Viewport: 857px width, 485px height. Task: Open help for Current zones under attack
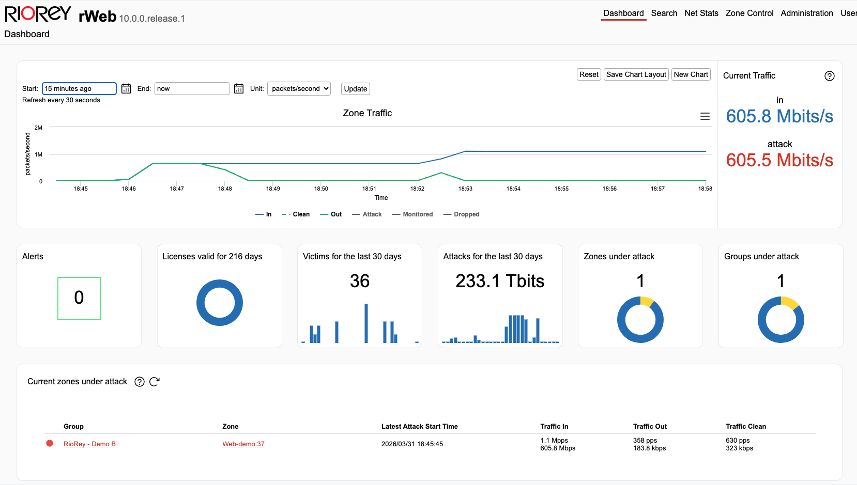coord(139,382)
